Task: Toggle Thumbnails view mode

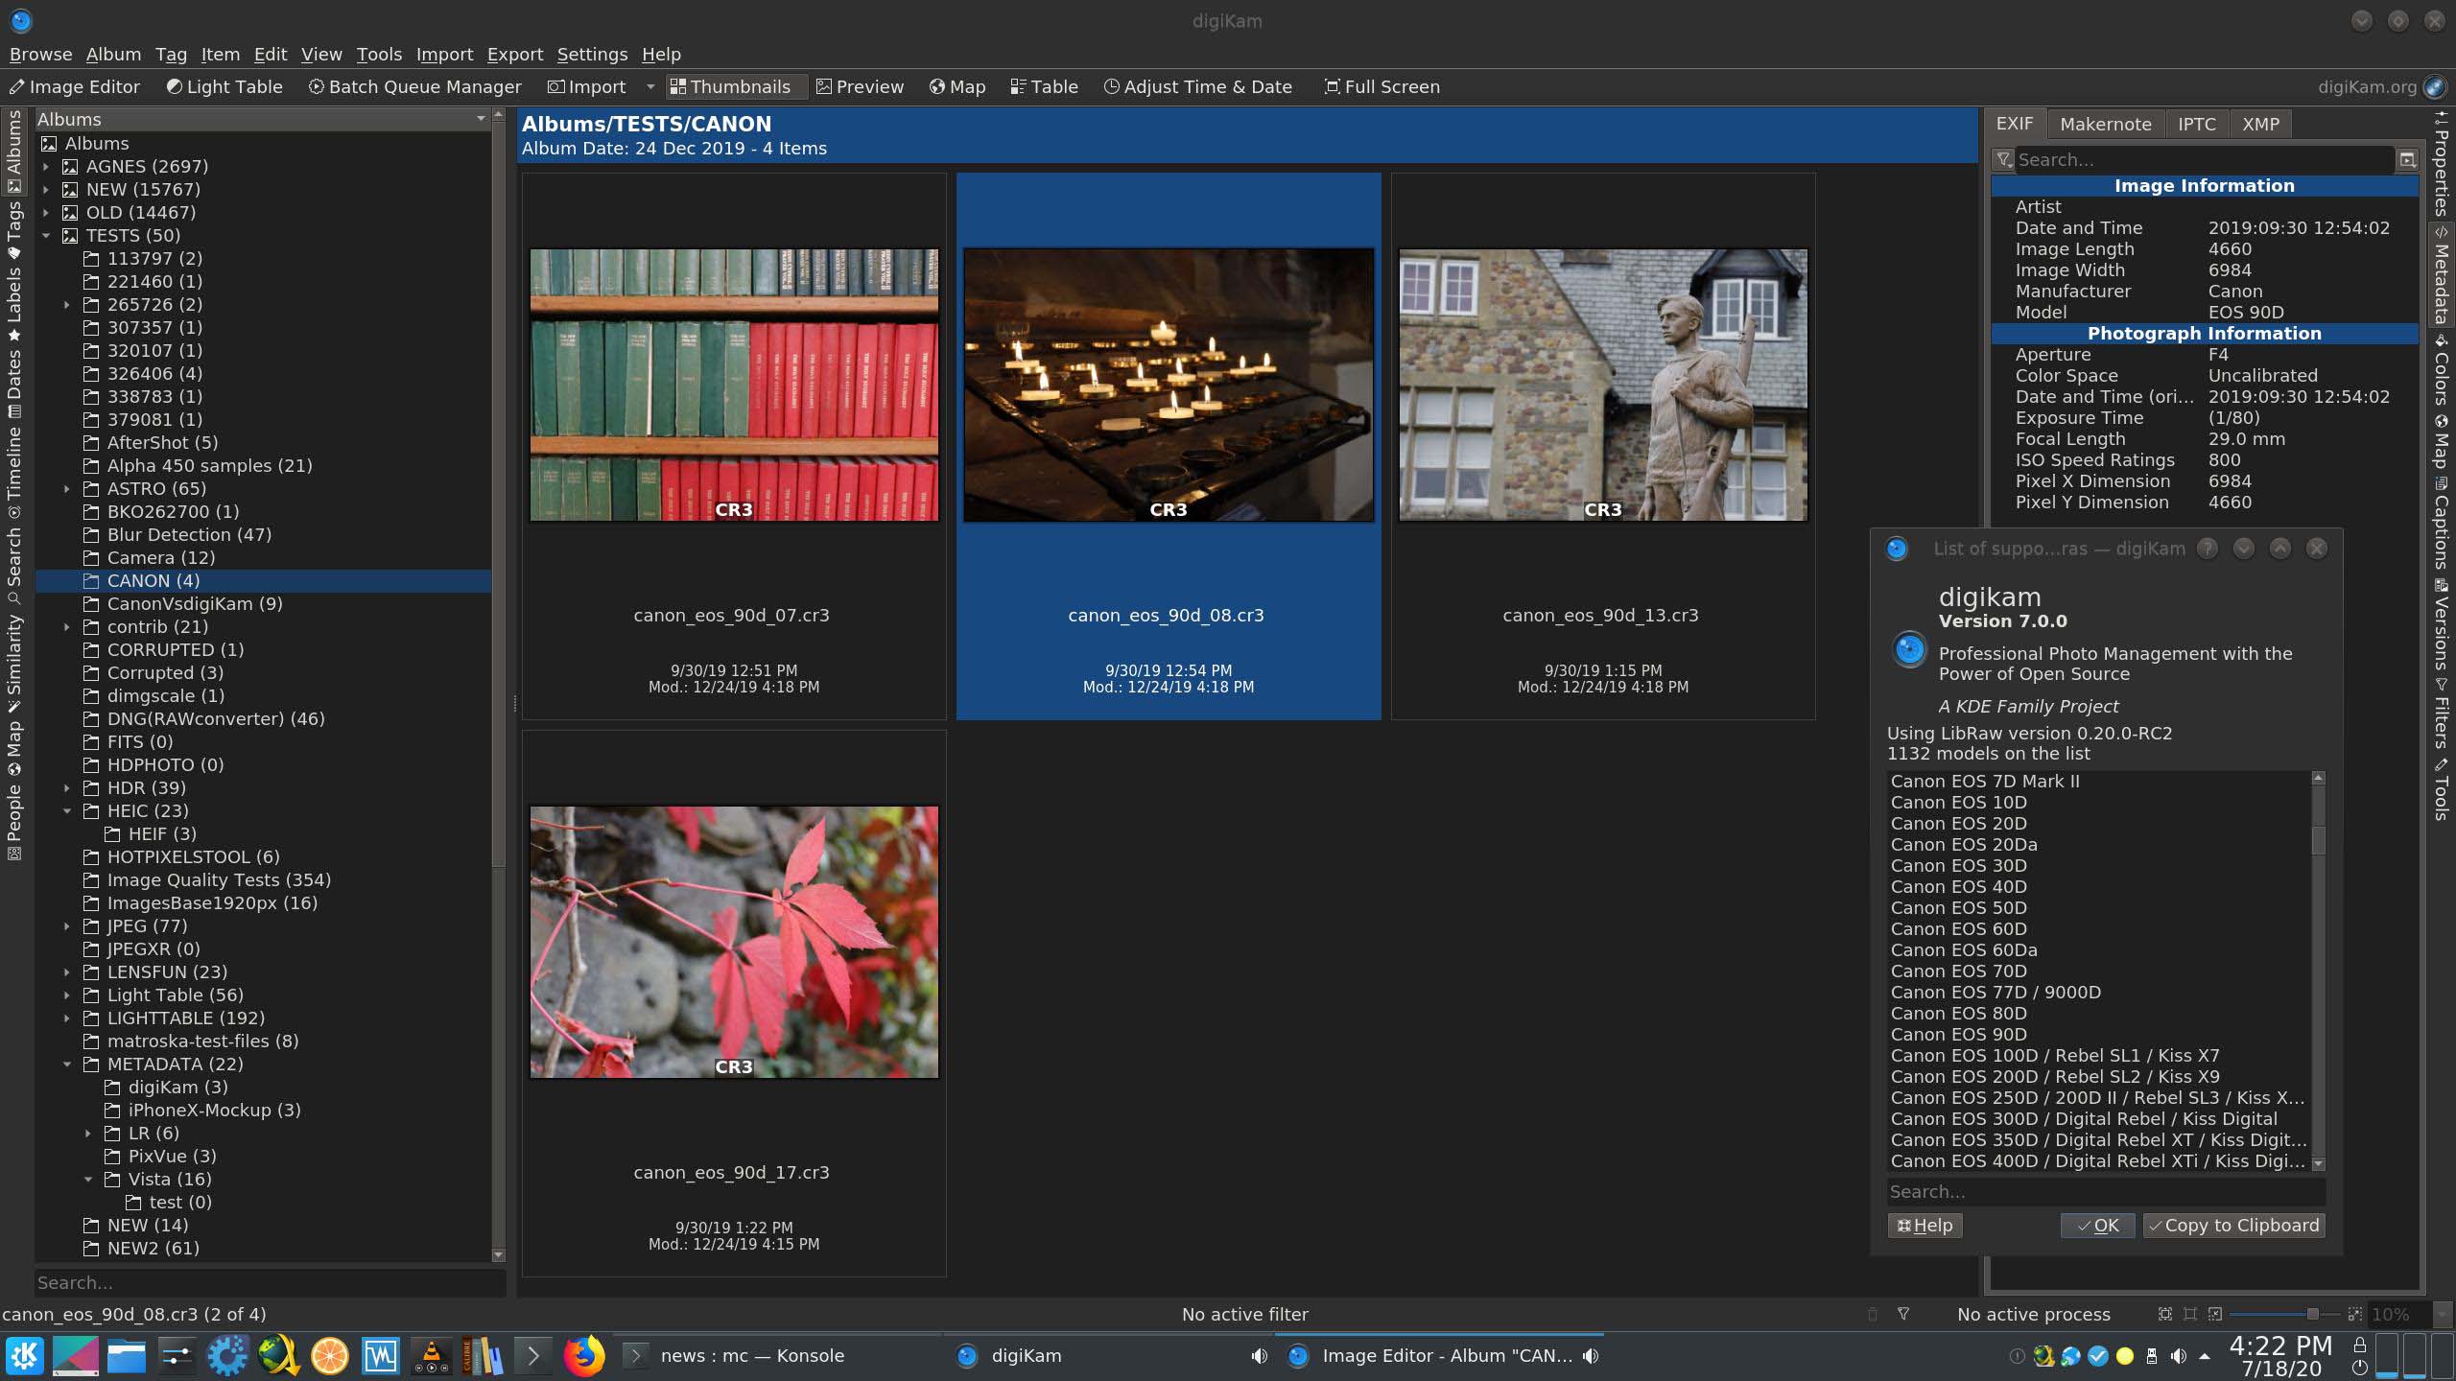Action: [x=730, y=87]
